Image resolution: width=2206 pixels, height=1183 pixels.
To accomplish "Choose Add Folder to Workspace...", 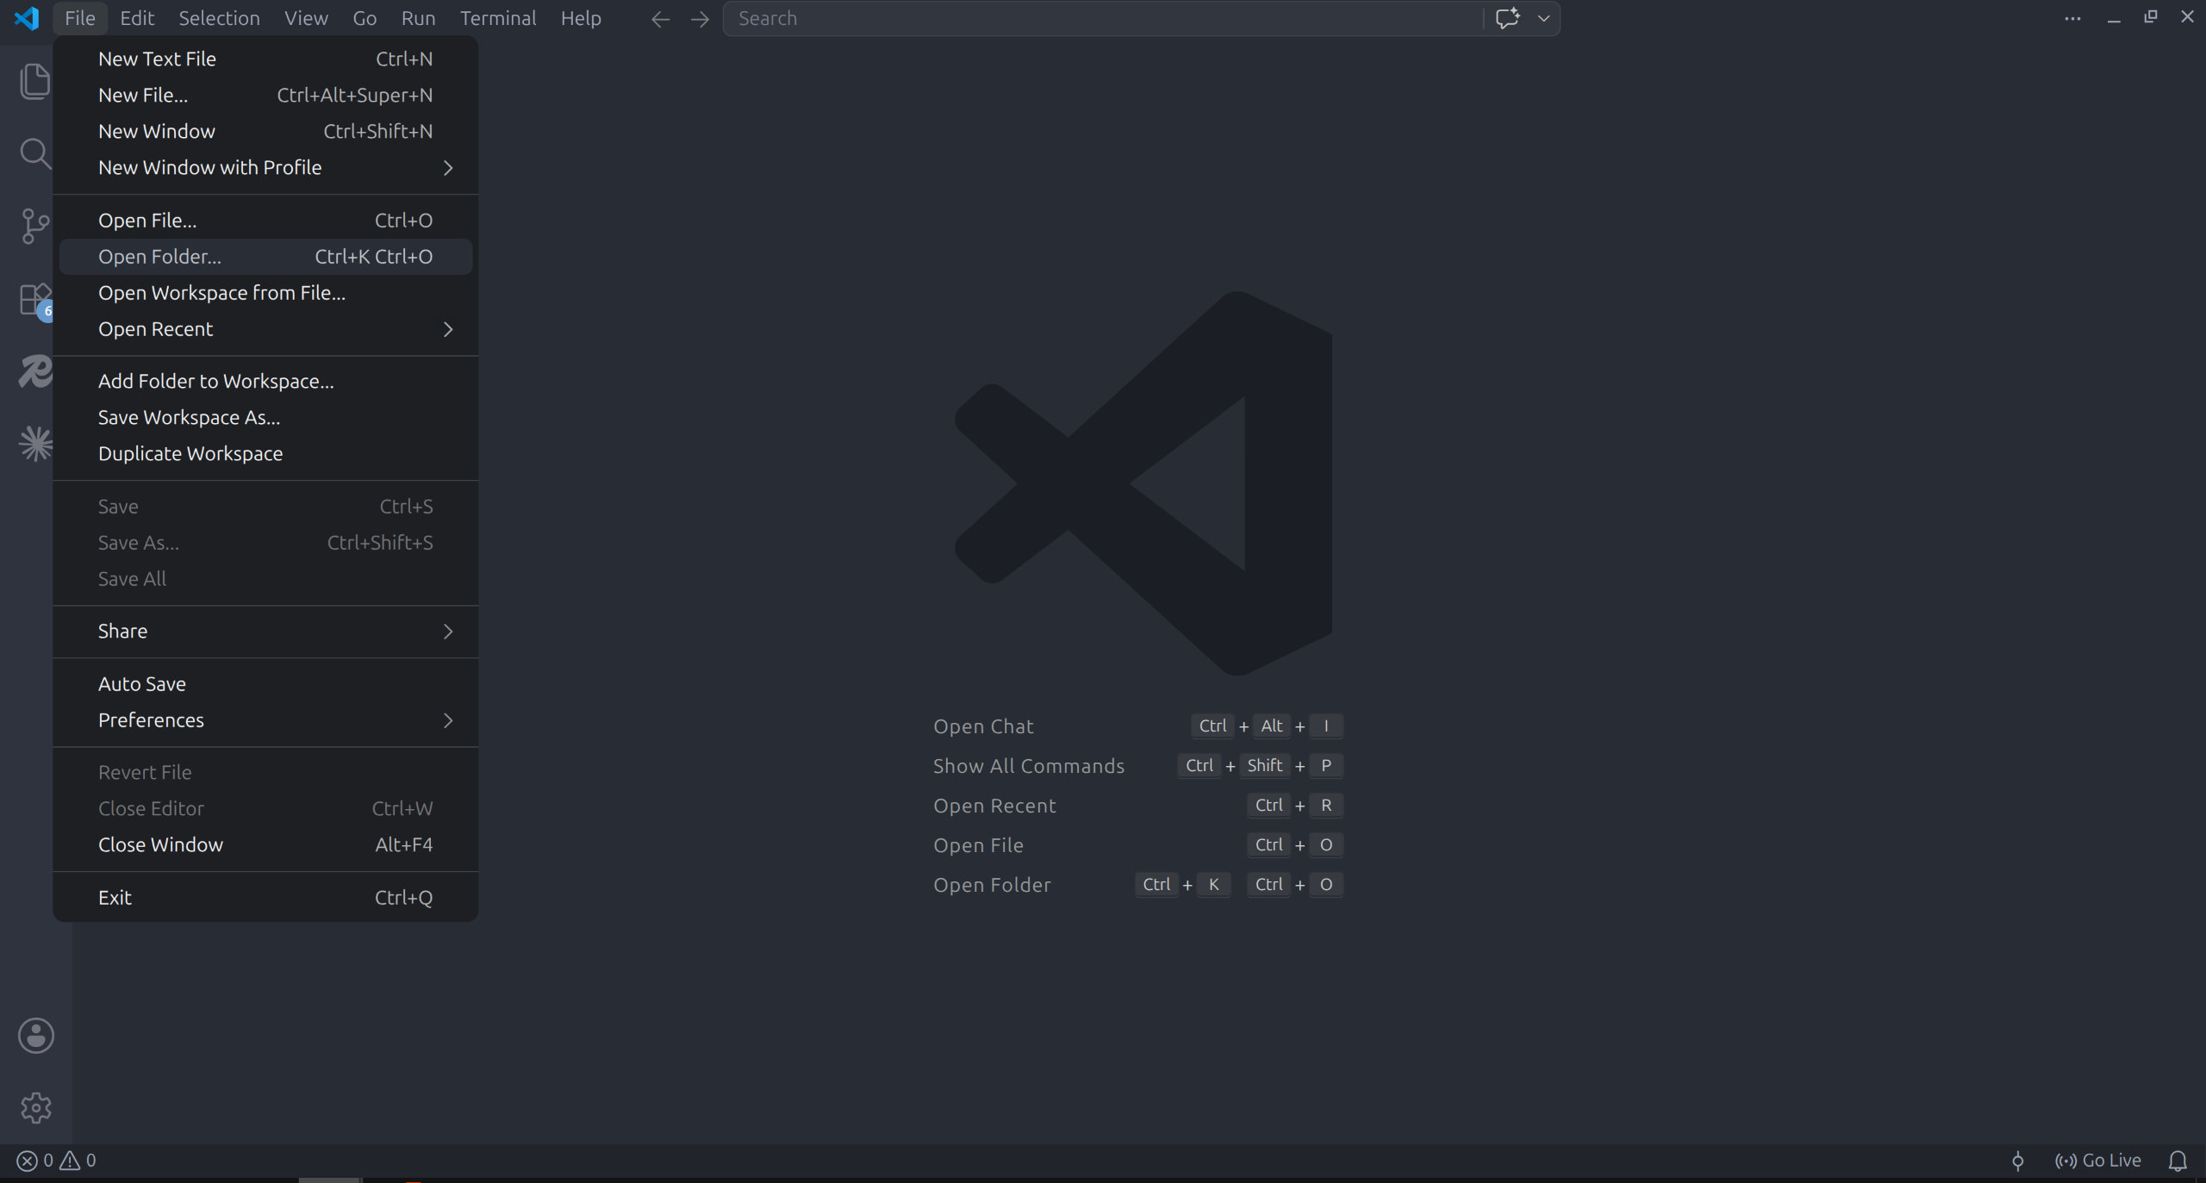I will 265,382.
